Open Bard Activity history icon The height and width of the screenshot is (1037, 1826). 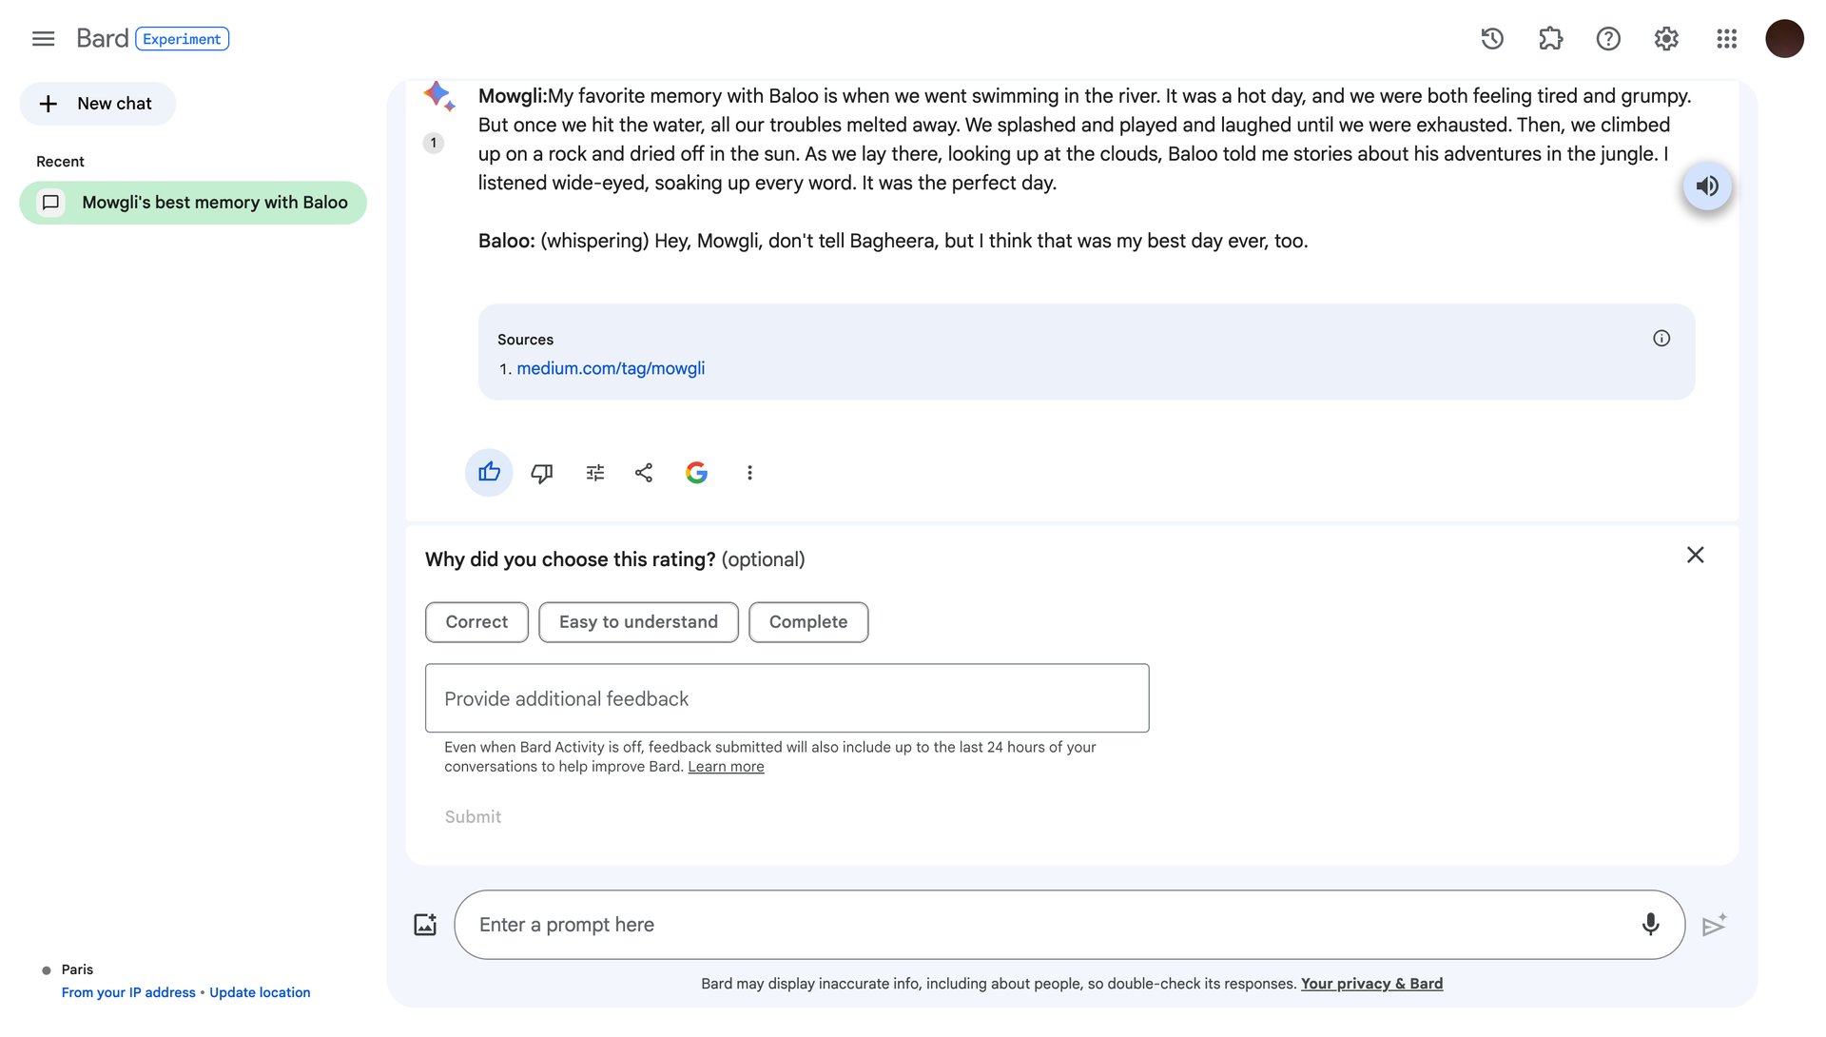tap(1492, 39)
